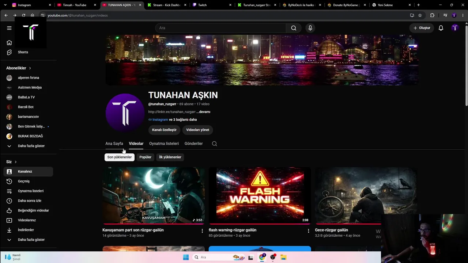Screen dimensions: 468x263
Task: Open the Instagram channel link
Action: pyautogui.click(x=160, y=120)
